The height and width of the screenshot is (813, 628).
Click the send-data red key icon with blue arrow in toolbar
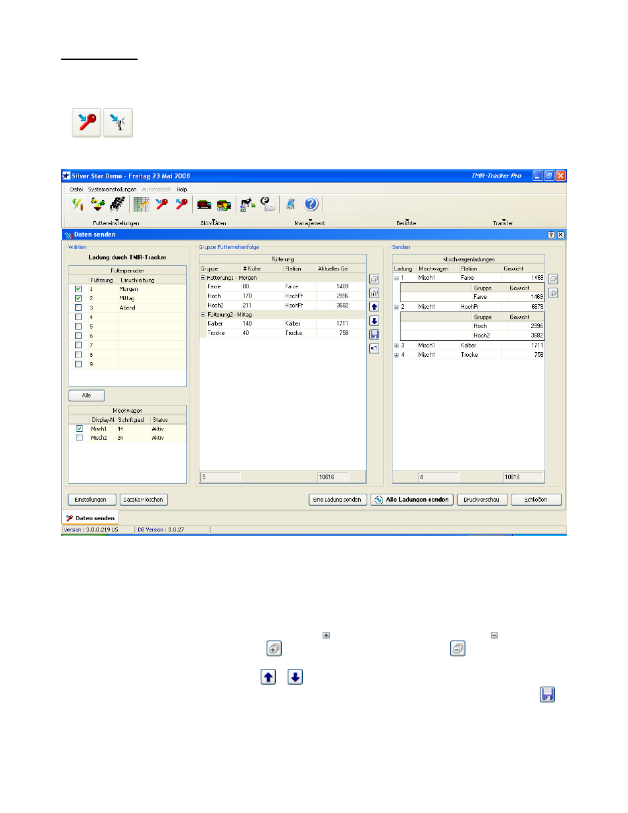tap(162, 204)
